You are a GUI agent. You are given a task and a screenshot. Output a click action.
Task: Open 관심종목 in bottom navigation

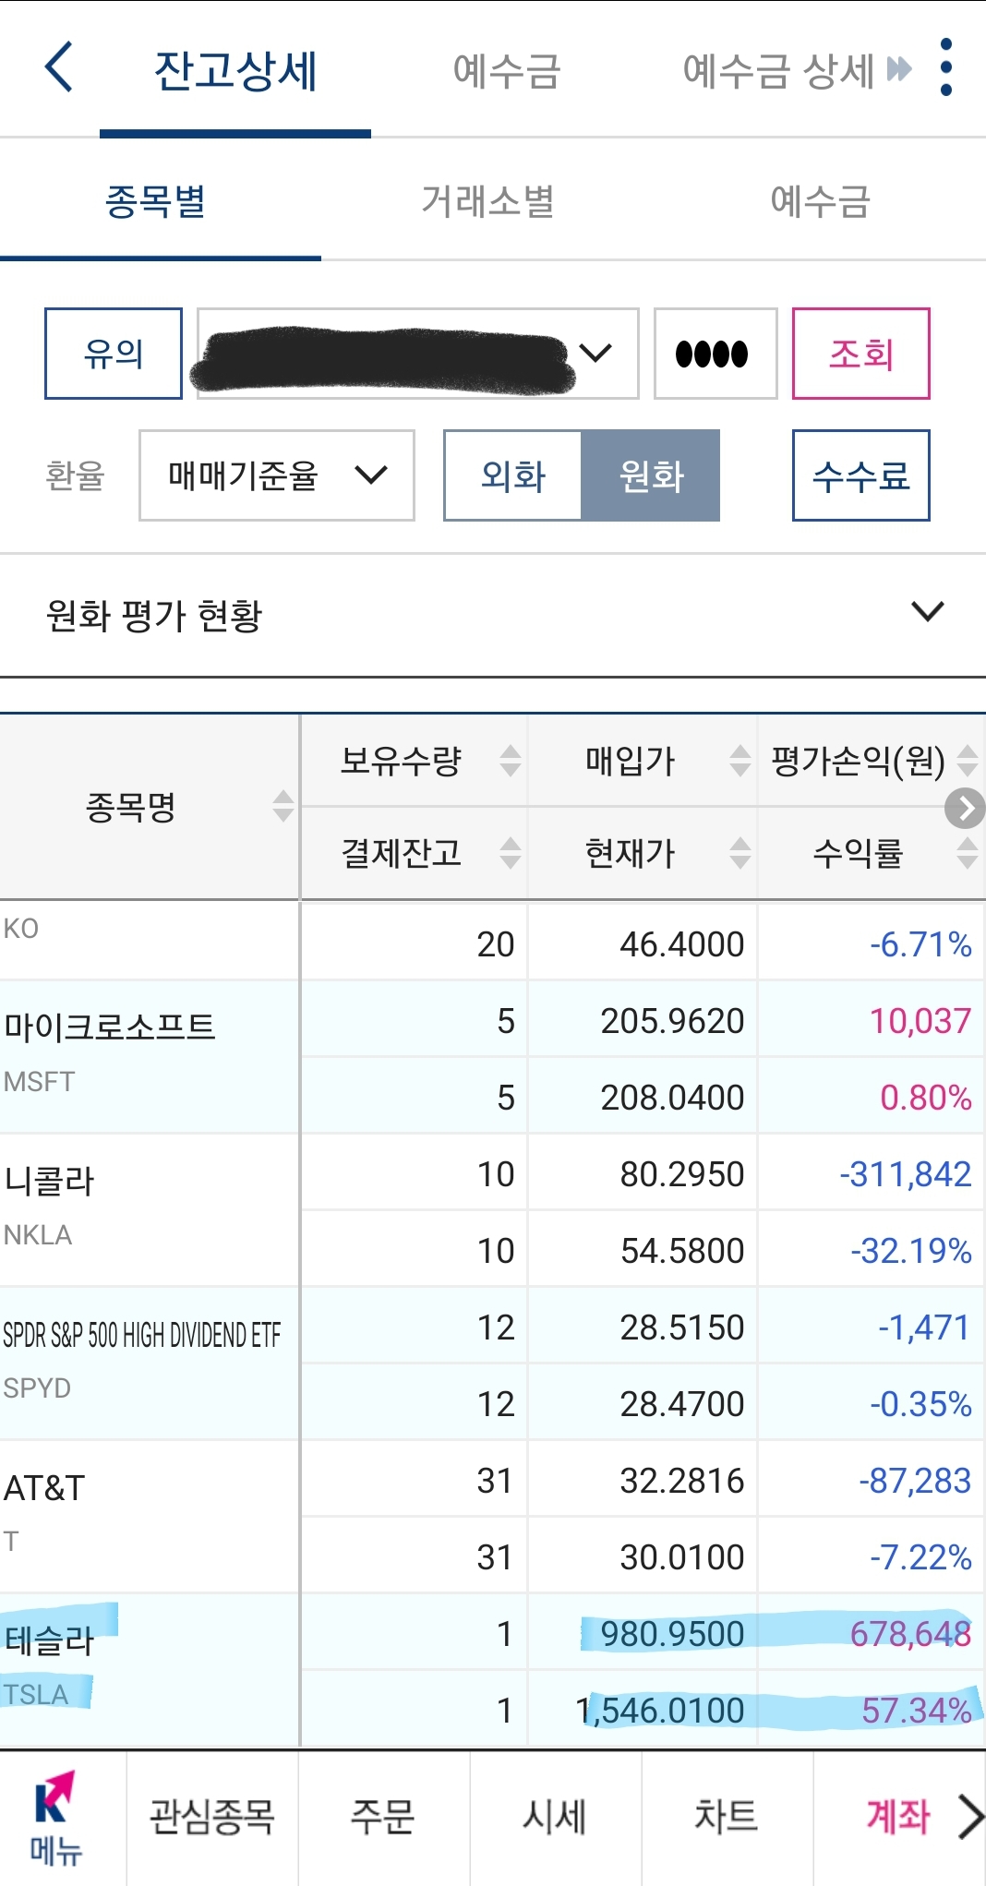tap(212, 1817)
